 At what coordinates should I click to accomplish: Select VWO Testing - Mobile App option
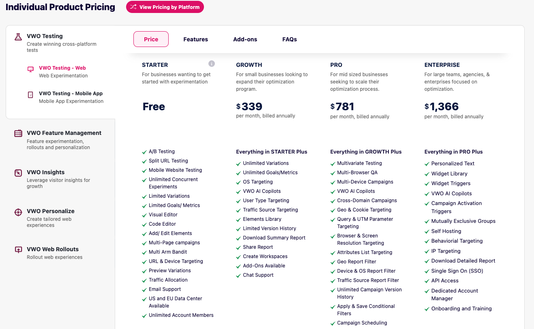coord(71,94)
